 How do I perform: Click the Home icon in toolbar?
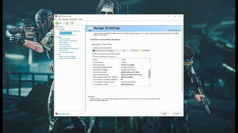pyautogui.click(x=72, y=23)
